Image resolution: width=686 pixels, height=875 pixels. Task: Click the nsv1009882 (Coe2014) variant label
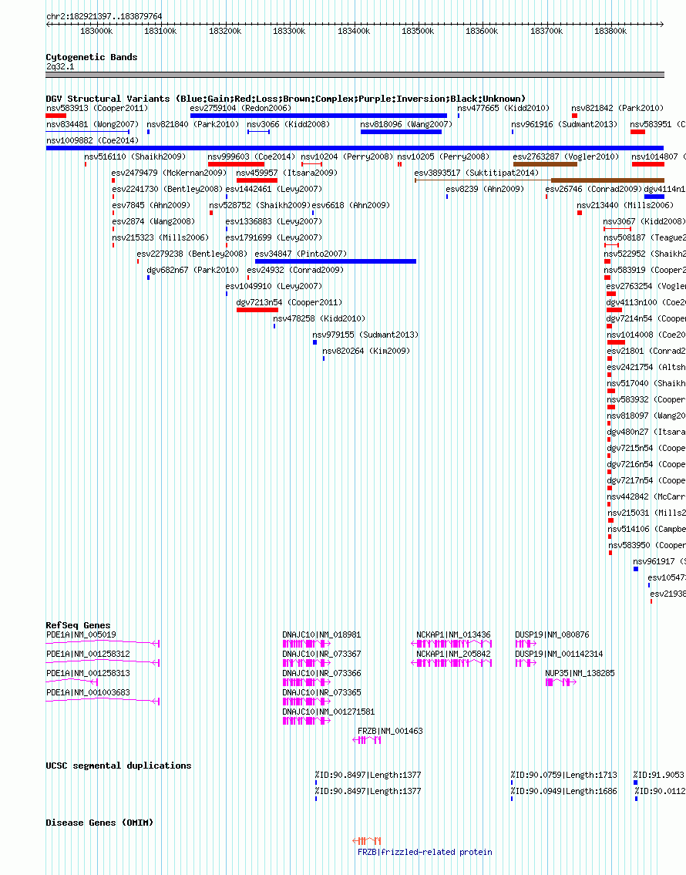tap(92, 140)
